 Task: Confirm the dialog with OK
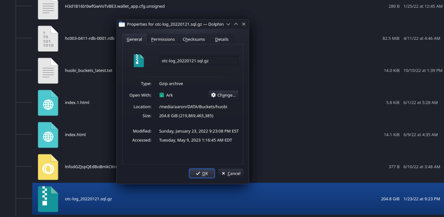tap(202, 174)
